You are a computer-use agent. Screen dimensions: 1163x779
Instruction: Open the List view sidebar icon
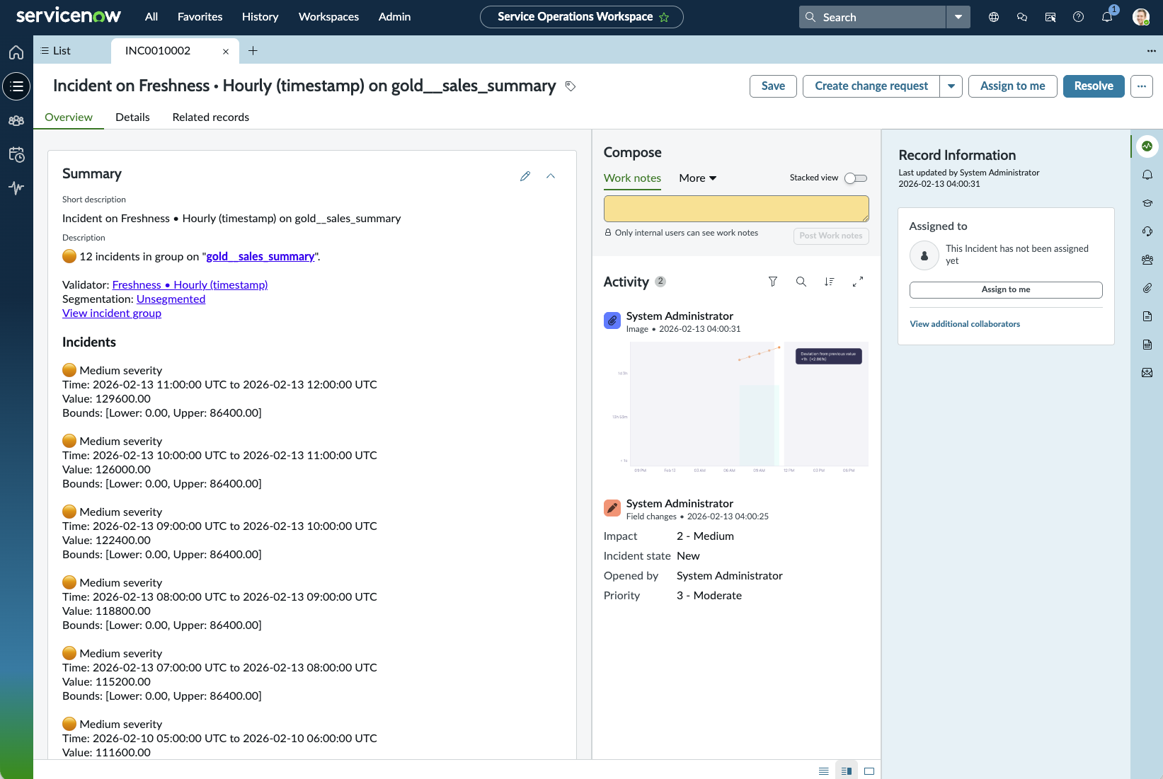[x=16, y=86]
